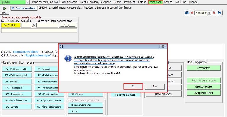227x117 pixels.
Task: Decline dialog with No button
Action: coord(155,87)
